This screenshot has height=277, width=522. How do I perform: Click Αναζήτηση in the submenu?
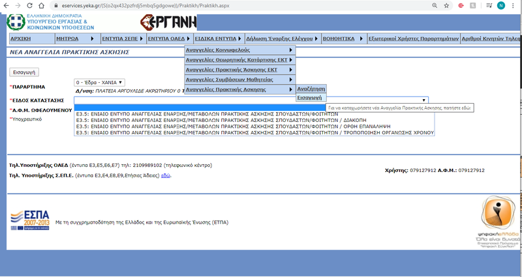point(311,89)
